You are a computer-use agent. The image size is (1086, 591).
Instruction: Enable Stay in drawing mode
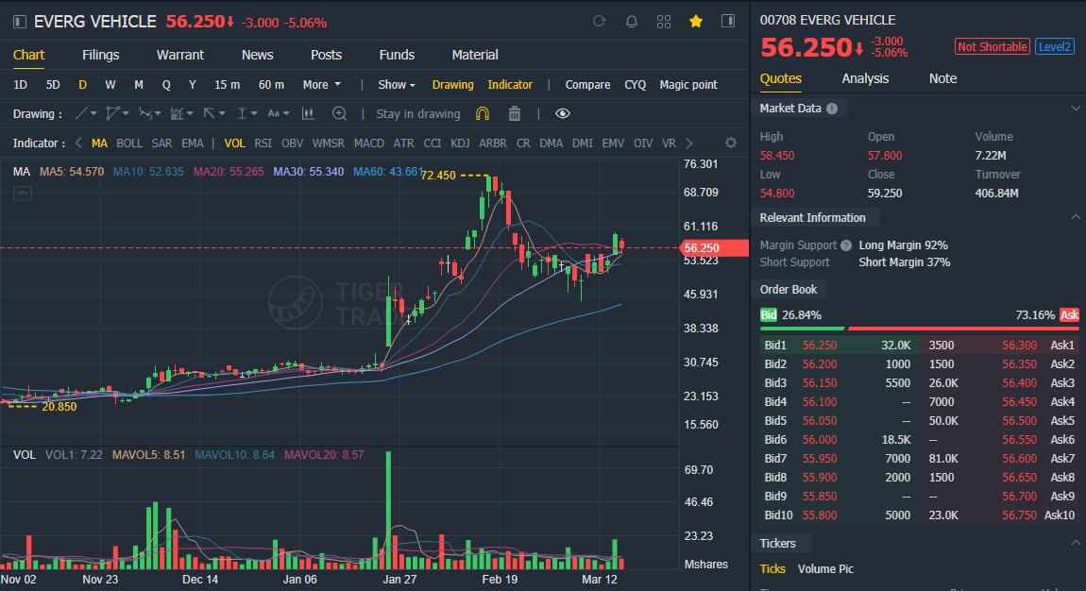pos(416,113)
